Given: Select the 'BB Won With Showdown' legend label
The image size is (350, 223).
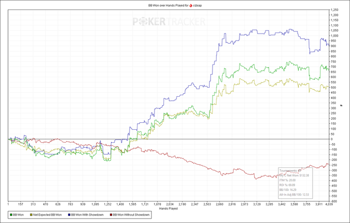Looking at the screenshot, I should pyautogui.click(x=87, y=214).
